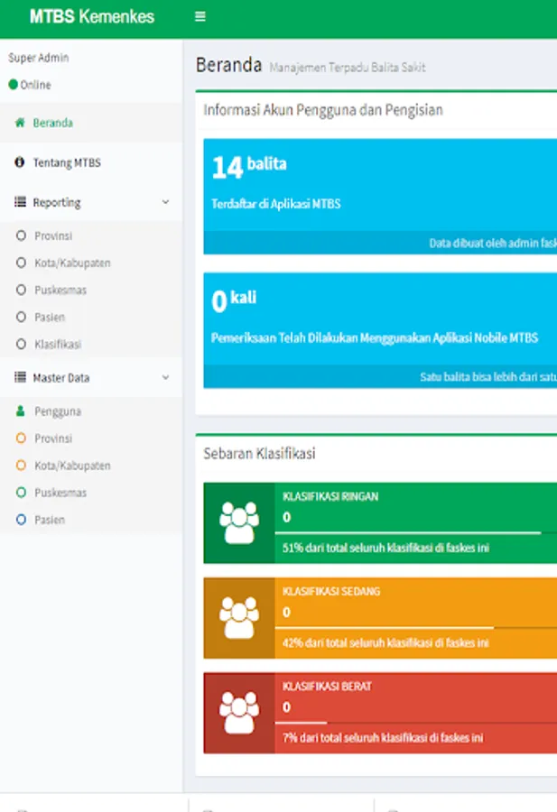Click '7% dari total seluruh klasifikasi' text

pos(383,738)
